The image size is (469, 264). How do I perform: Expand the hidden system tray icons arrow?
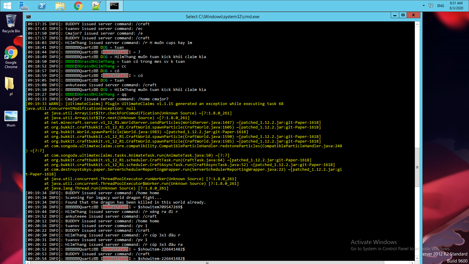(424, 6)
